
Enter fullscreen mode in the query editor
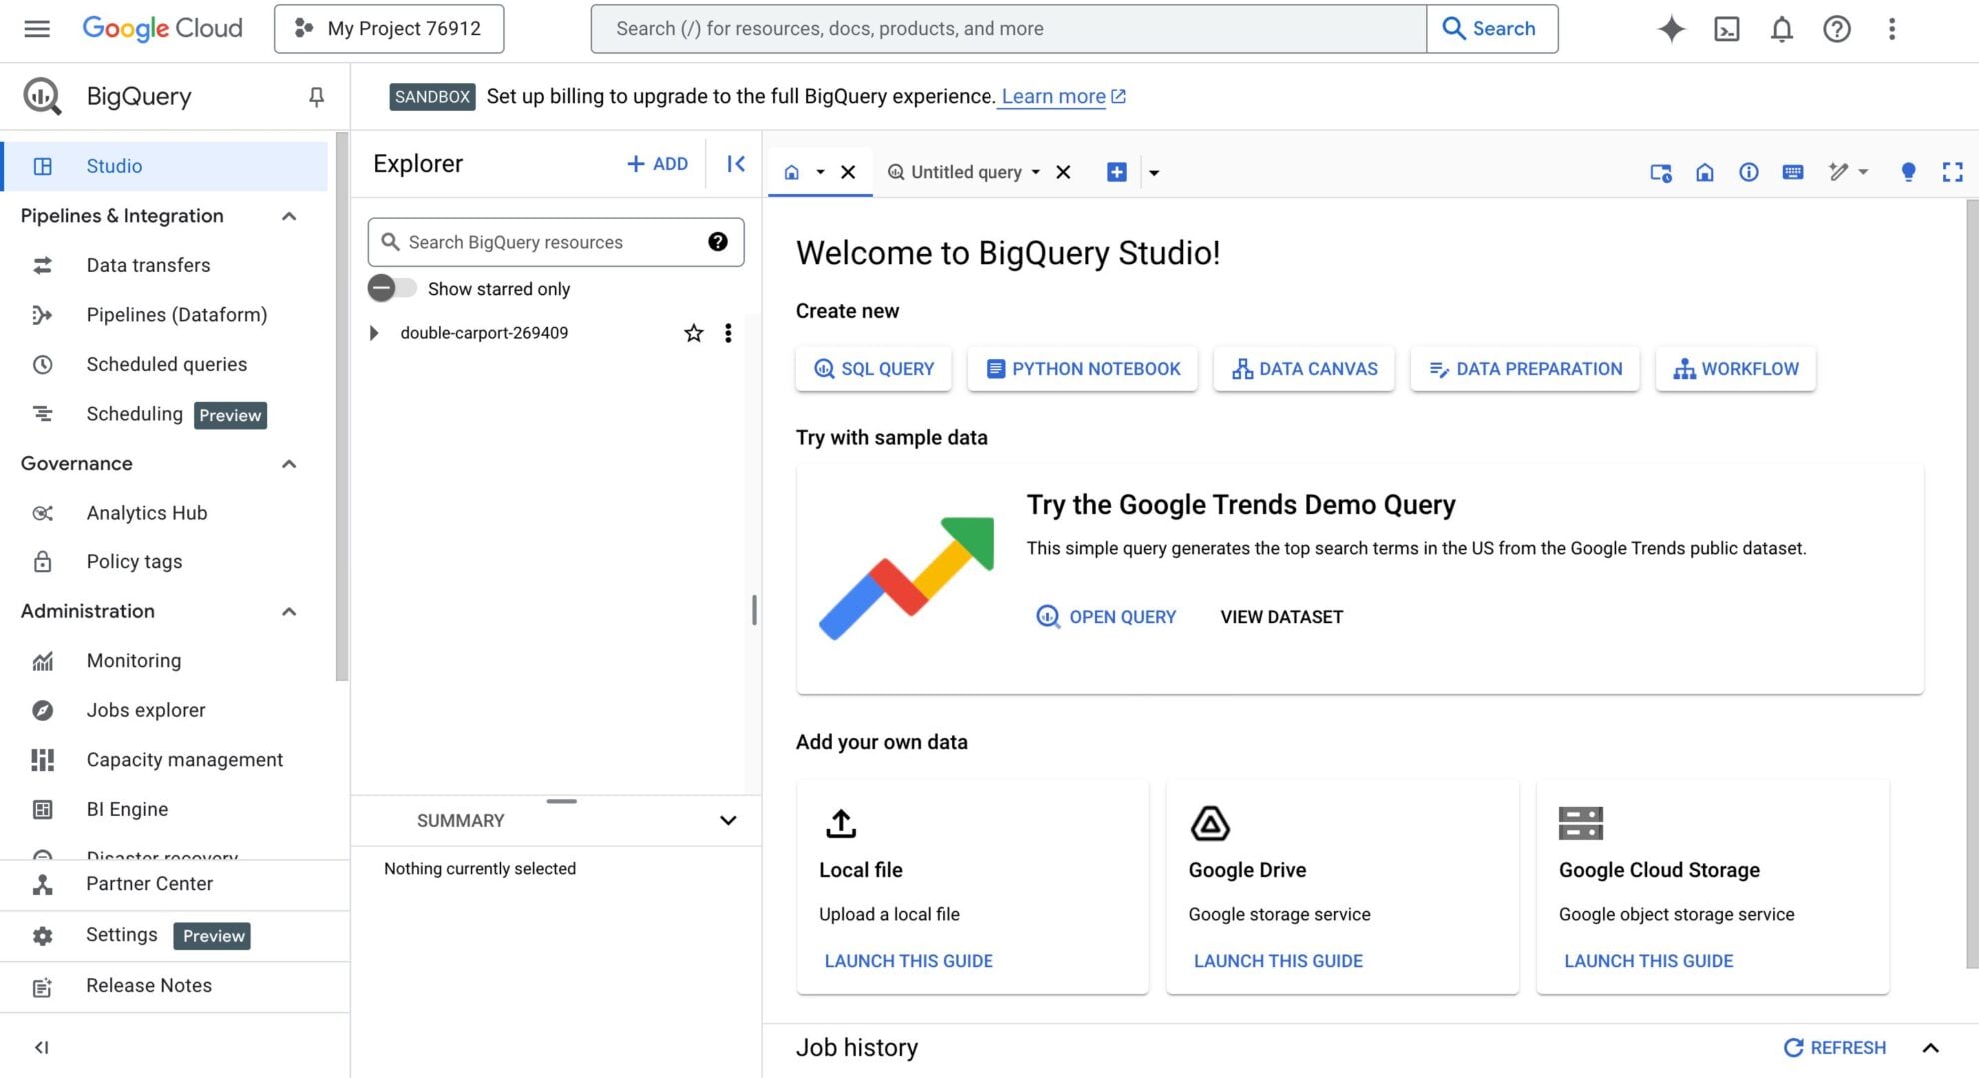coord(1952,171)
